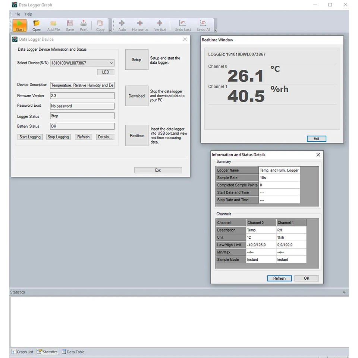The width and height of the screenshot is (358, 358).
Task: Click the Channel 1 column header
Action: (x=292, y=223)
